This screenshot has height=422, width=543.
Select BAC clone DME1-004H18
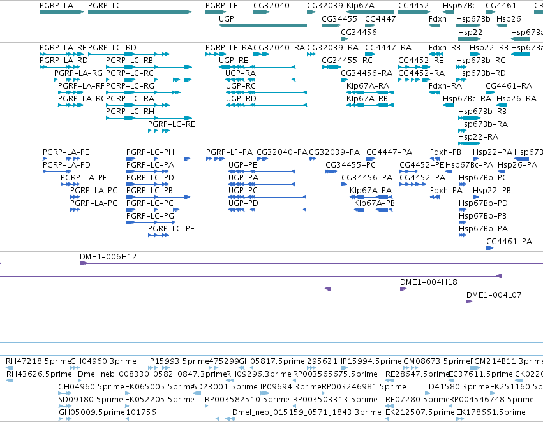pyautogui.click(x=472, y=289)
